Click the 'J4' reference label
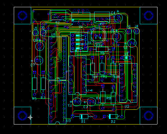Image resolution: width=167 pixels, height=134 pixels. point(136,26)
